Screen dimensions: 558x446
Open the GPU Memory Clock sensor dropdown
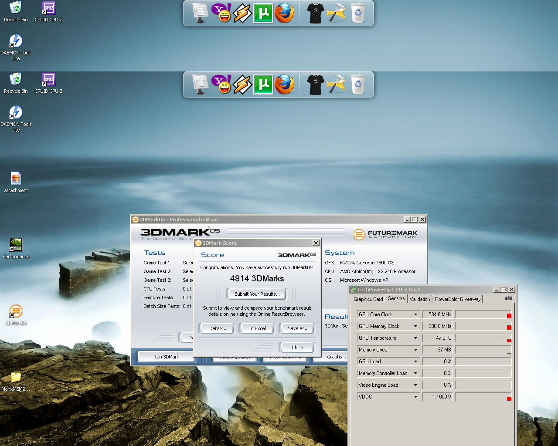[x=415, y=326]
